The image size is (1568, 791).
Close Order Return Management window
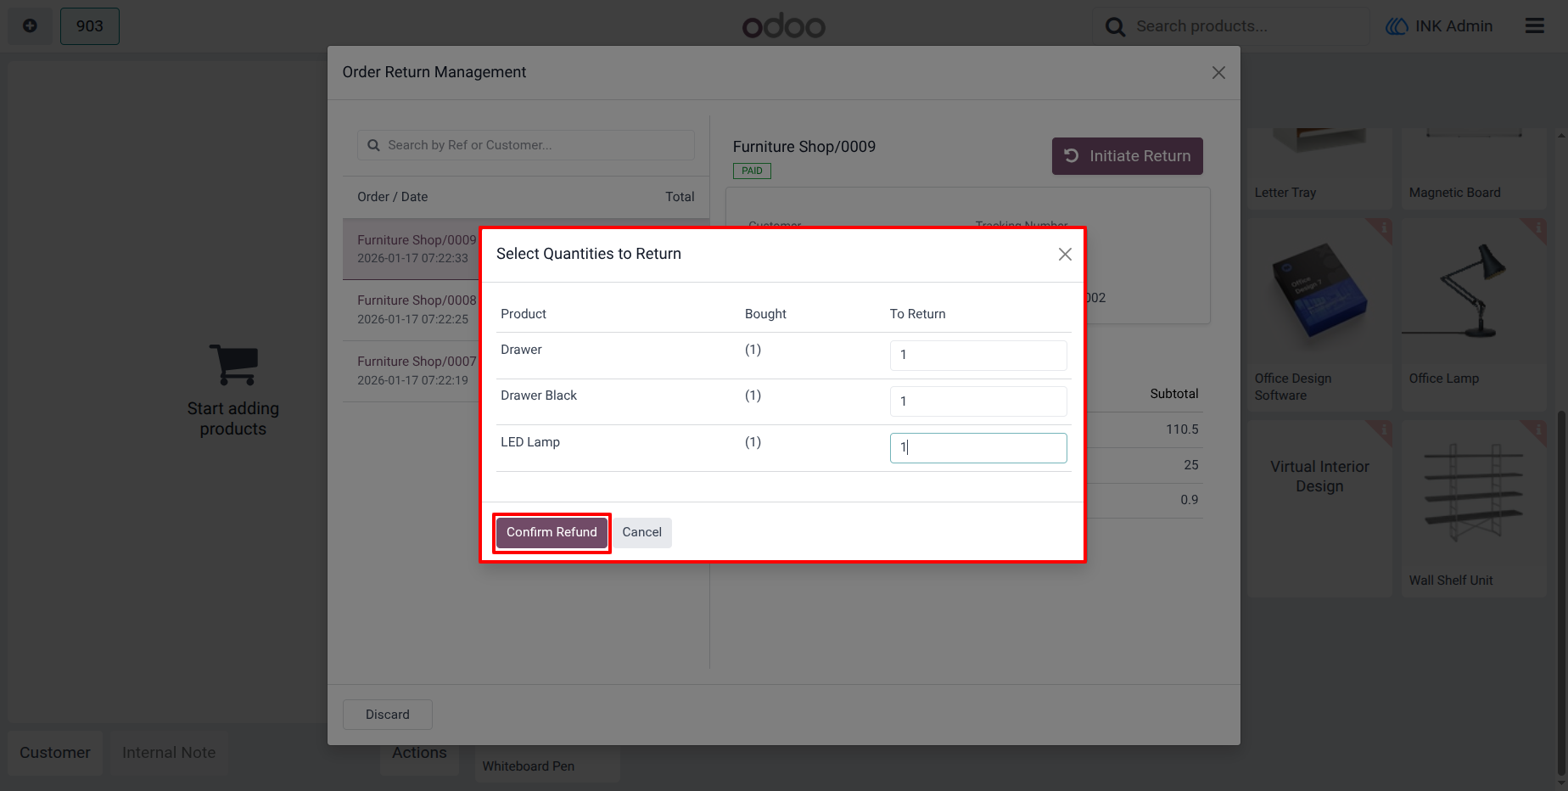pyautogui.click(x=1218, y=73)
